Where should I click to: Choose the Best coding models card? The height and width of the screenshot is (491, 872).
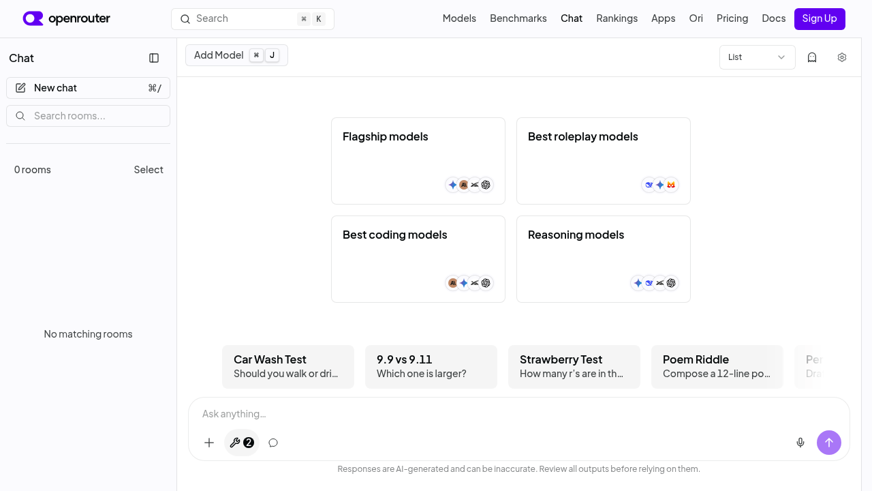418,259
